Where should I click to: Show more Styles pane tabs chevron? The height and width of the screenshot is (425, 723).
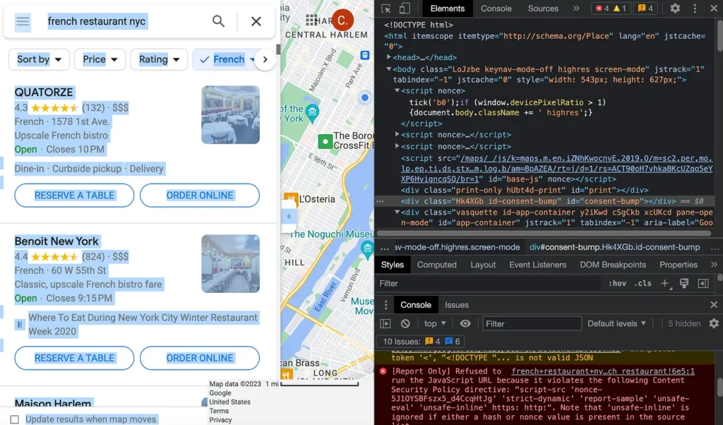pos(714,265)
